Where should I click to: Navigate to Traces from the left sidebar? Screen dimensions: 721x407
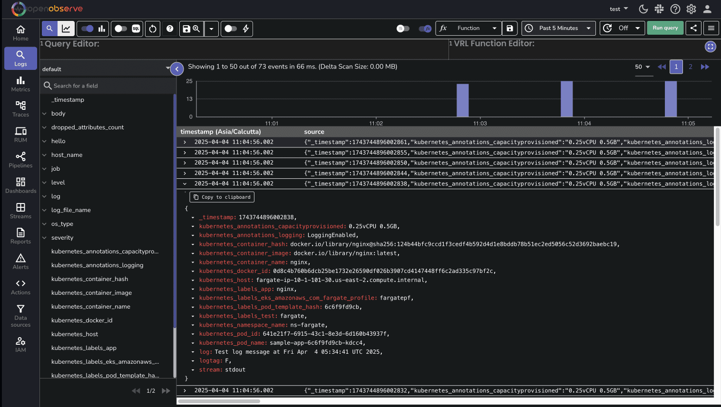click(x=20, y=109)
